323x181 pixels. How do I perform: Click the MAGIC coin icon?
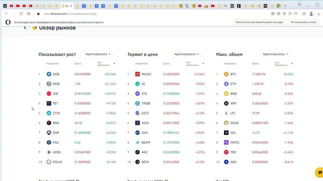point(137,74)
